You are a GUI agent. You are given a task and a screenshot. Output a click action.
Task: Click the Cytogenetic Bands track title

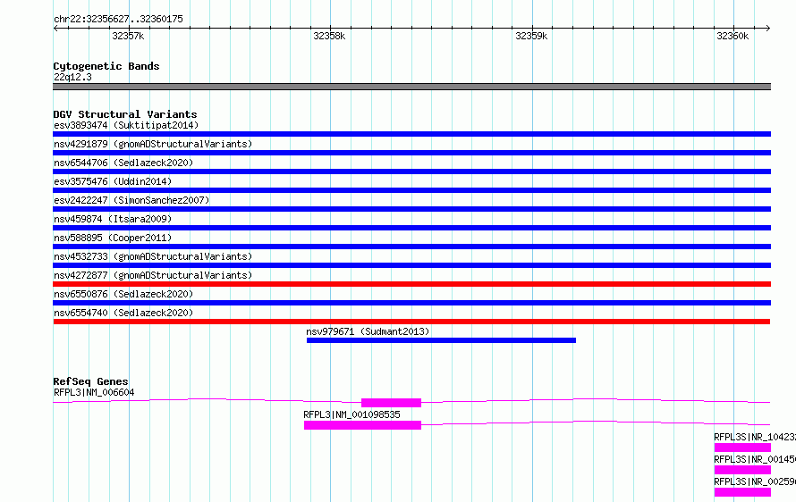(x=106, y=66)
